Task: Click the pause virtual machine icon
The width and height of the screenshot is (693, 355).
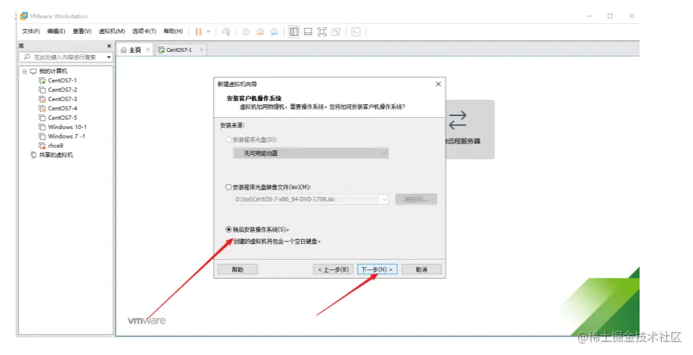Action: tap(198, 32)
